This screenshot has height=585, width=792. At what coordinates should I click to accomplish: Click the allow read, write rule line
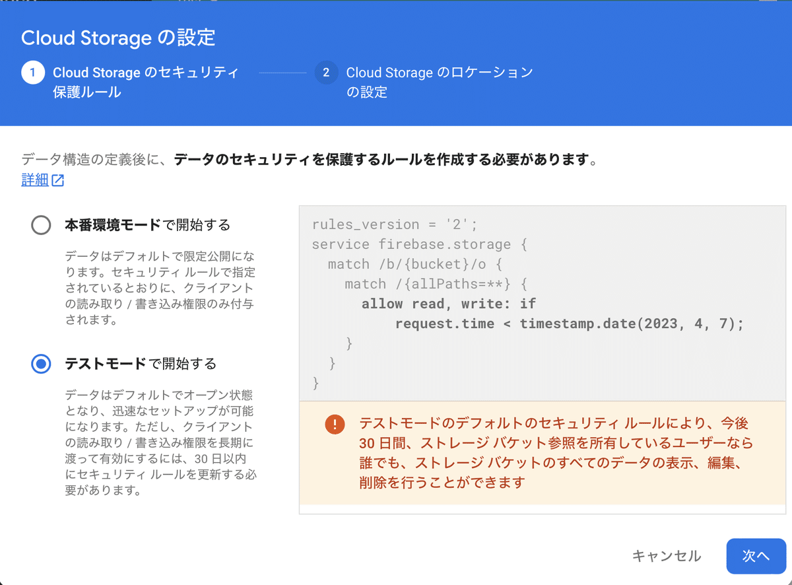tap(449, 304)
